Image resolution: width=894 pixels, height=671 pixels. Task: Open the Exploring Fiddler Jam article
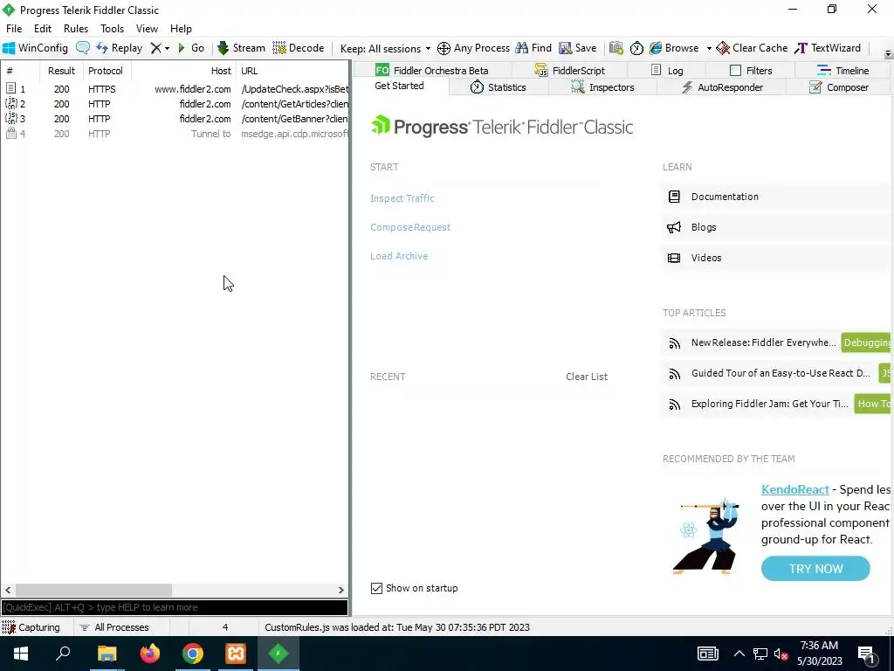[770, 404]
